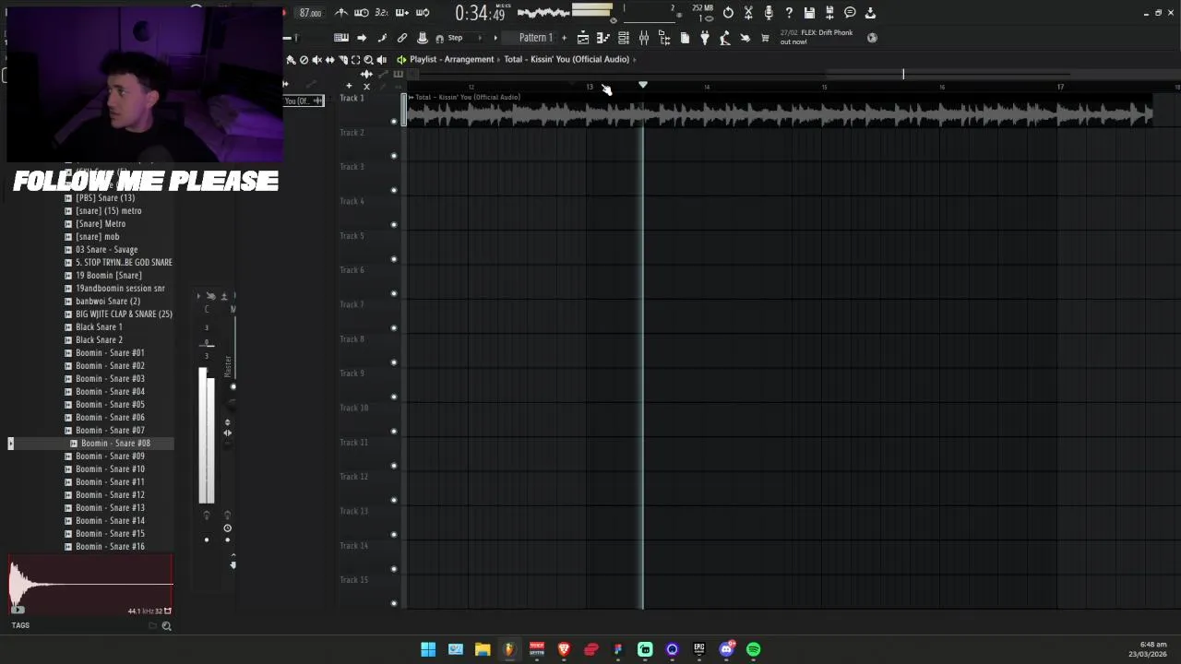Click the 0:34:49 time display
The width and height of the screenshot is (1181, 664).
point(480,13)
